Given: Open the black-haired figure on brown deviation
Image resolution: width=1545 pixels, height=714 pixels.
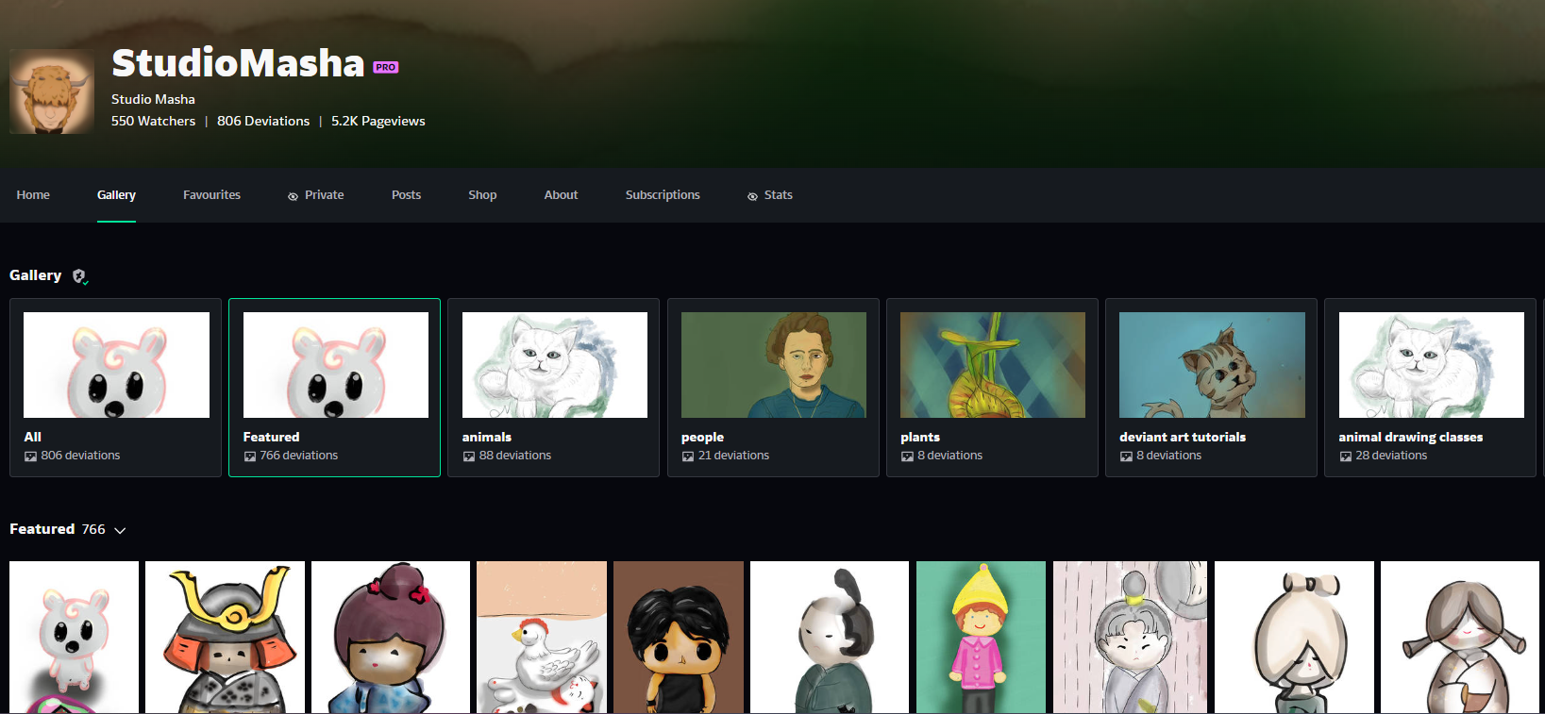Looking at the screenshot, I should pos(679,638).
